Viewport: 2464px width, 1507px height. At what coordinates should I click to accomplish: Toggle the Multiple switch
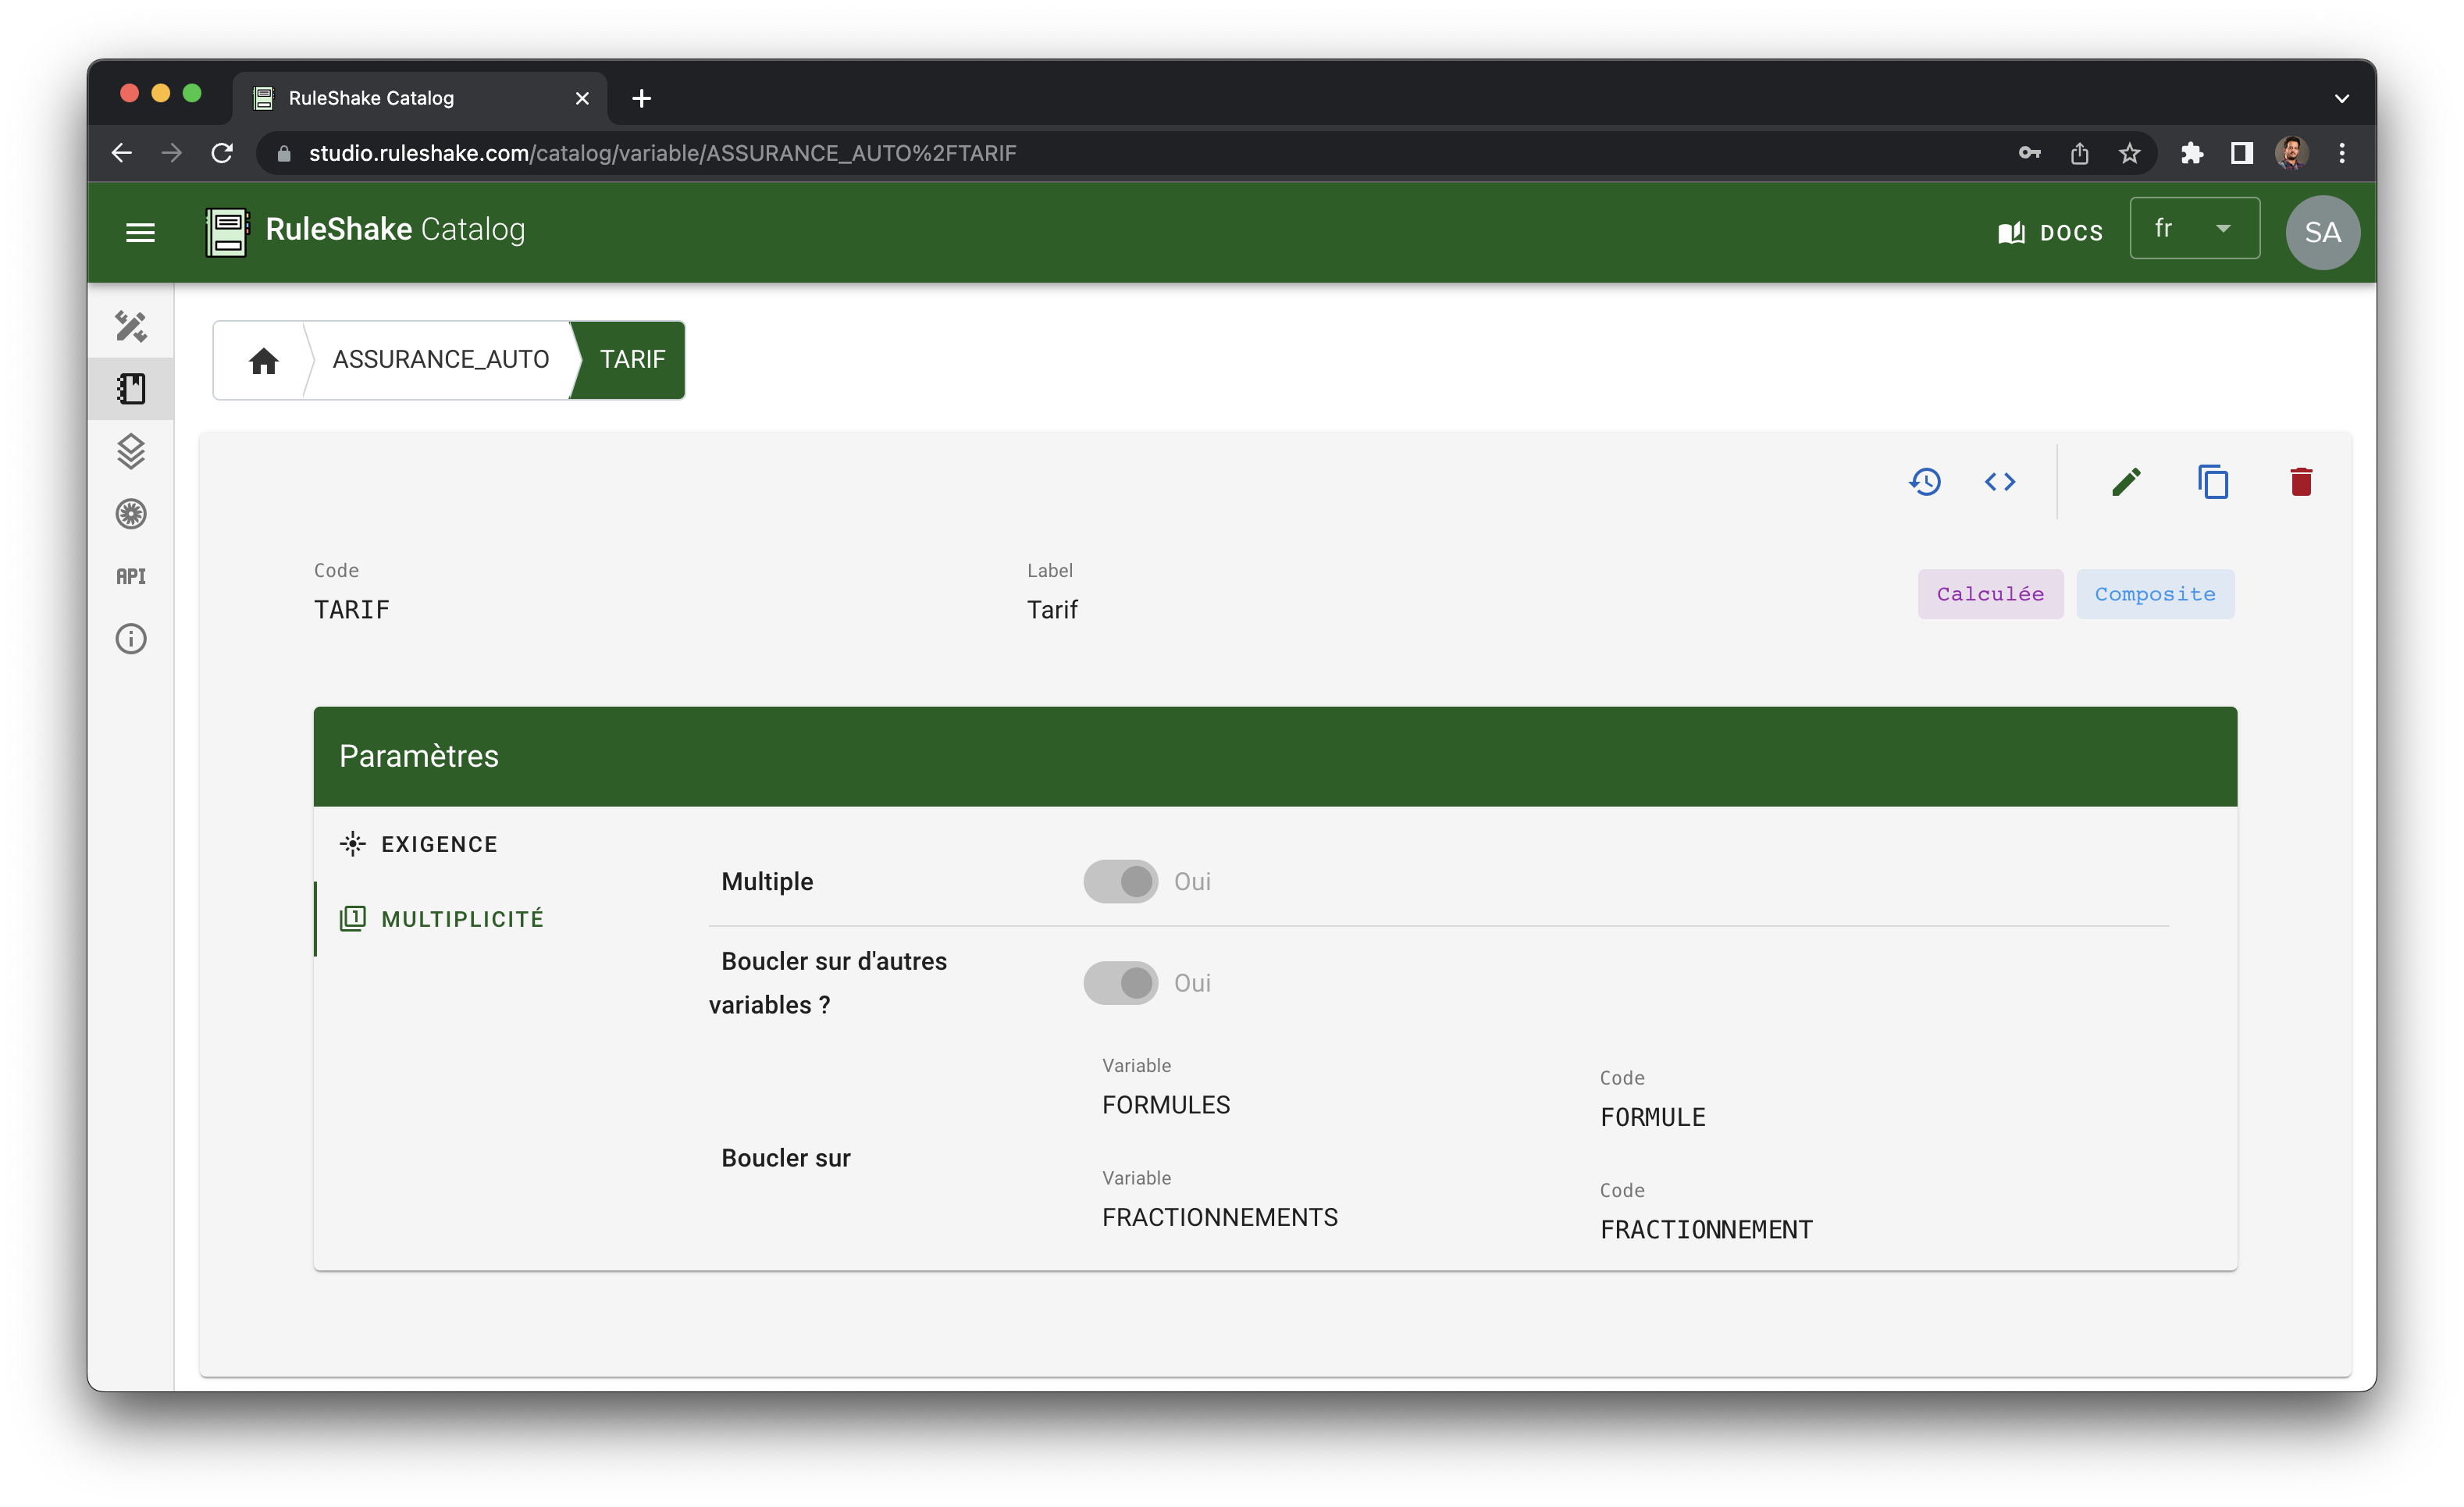click(x=1121, y=881)
